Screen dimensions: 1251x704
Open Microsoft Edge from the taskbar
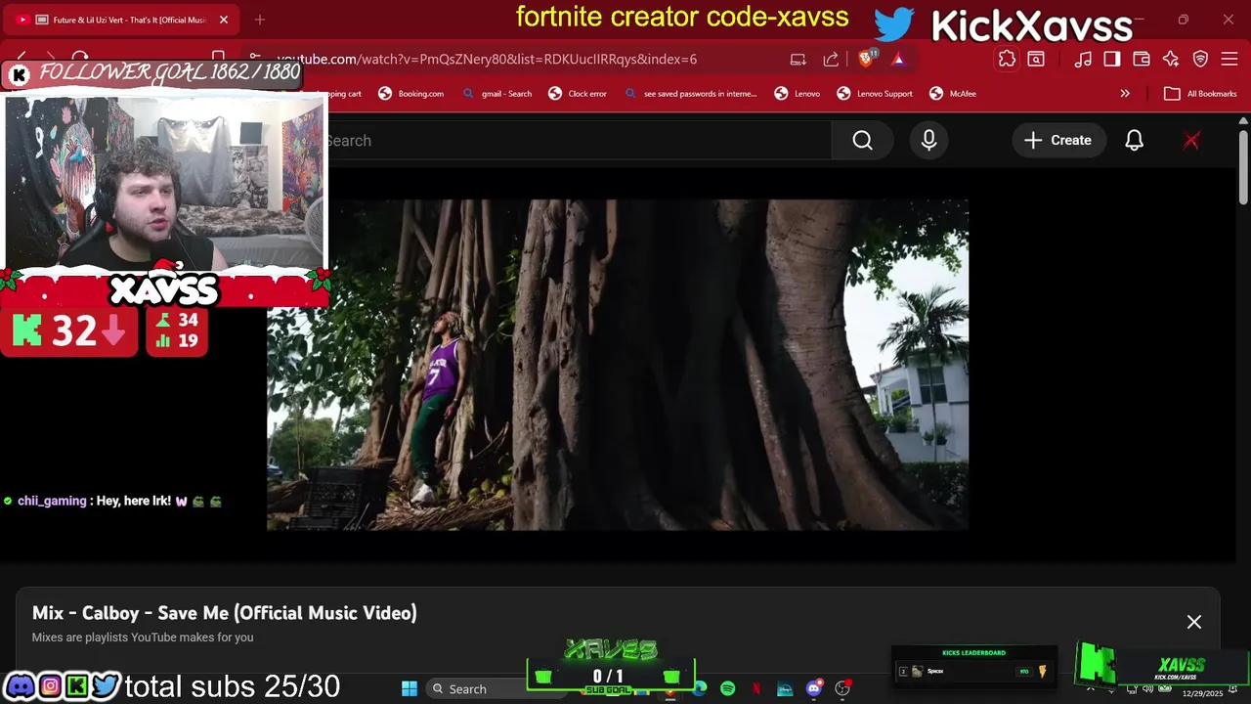tap(700, 689)
